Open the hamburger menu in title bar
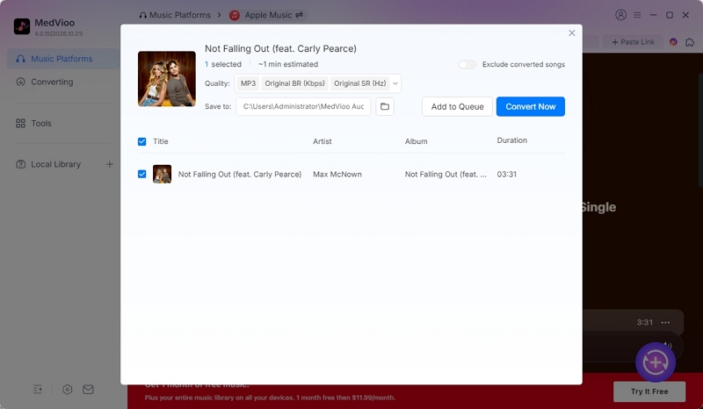 (637, 15)
